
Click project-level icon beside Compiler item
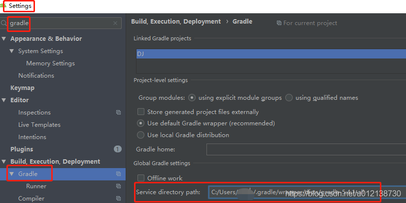click(x=118, y=199)
